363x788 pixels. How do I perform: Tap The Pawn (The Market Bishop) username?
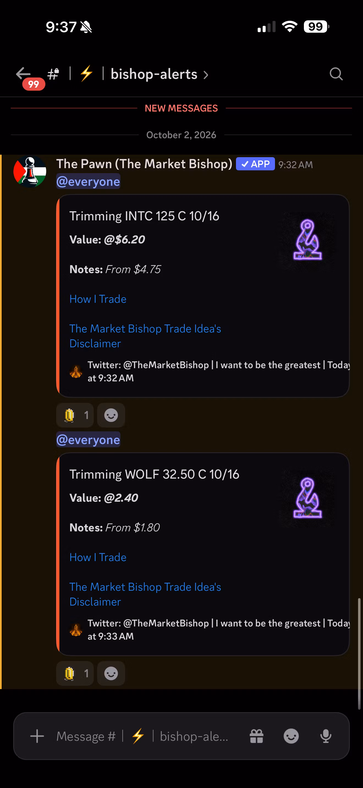(144, 164)
